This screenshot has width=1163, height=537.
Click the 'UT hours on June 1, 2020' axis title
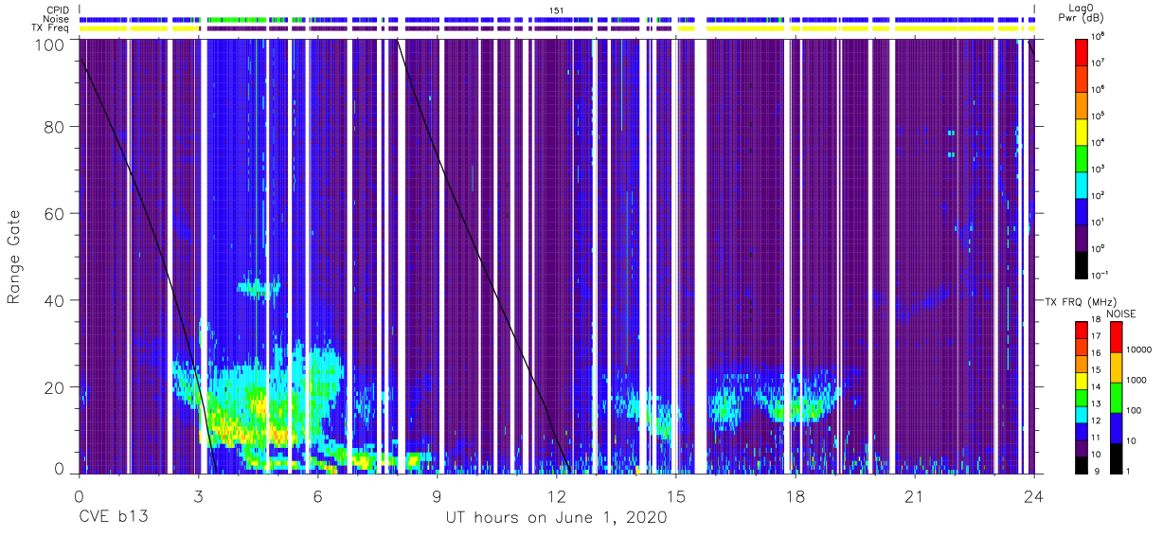click(x=557, y=518)
